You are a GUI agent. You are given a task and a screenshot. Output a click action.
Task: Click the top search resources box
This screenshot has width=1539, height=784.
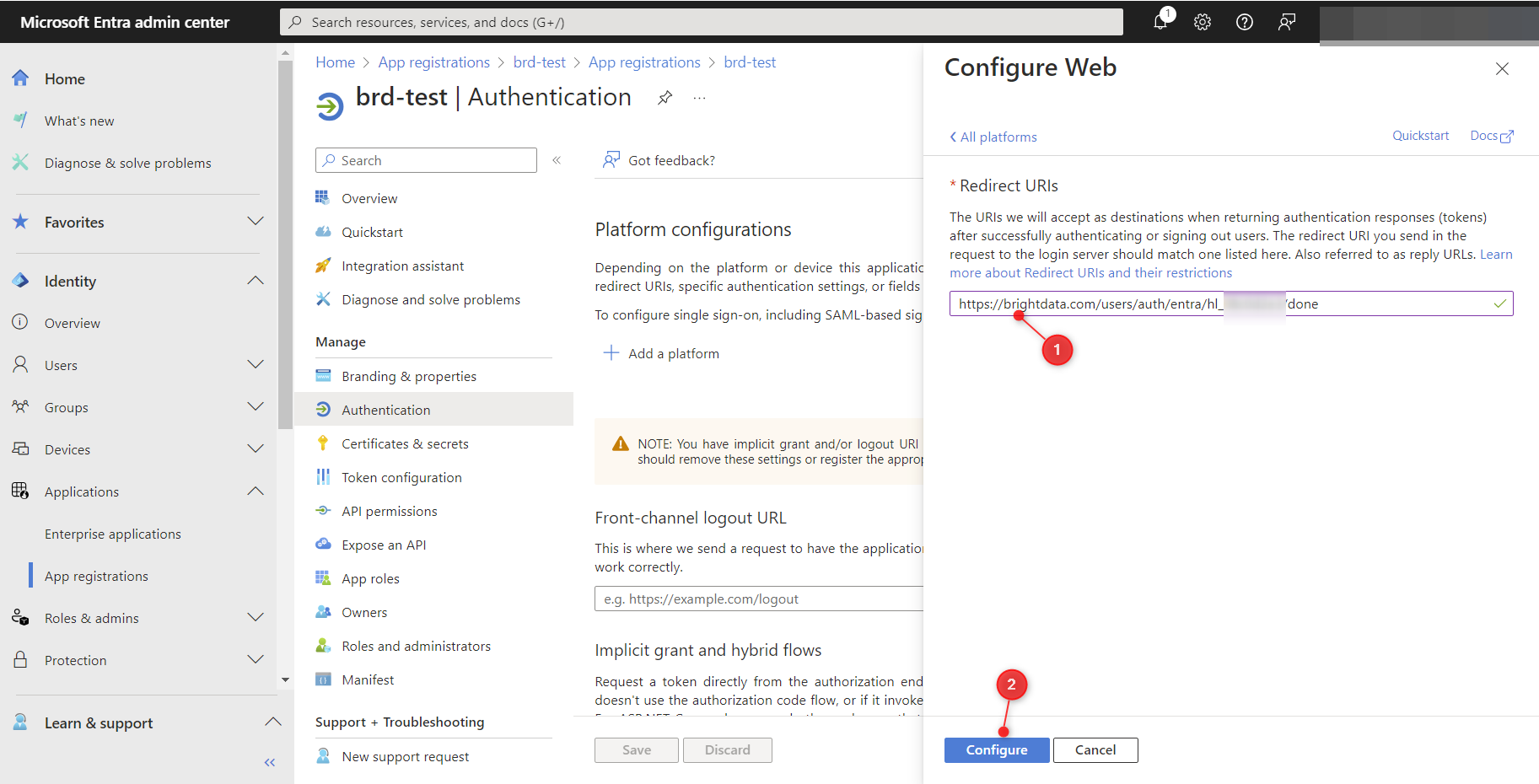pos(702,22)
